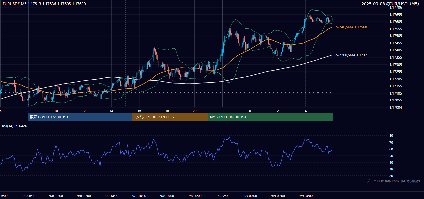Click price level 1.17655 on the price axis

(395, 15)
